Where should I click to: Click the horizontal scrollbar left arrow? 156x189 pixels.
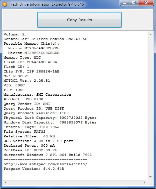(x=6, y=182)
